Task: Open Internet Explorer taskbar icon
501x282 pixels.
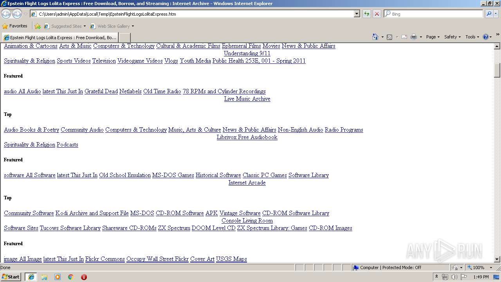Action: tap(31, 277)
